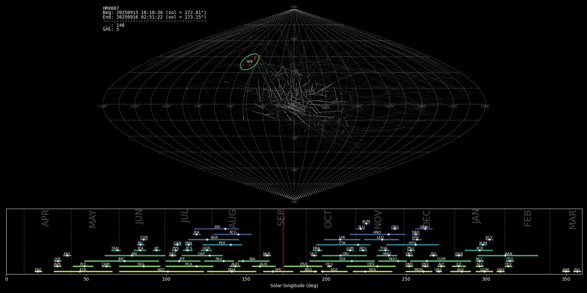The height and width of the screenshot is (293, 587).
Task: Click the NZC shower label
Action: (161, 270)
